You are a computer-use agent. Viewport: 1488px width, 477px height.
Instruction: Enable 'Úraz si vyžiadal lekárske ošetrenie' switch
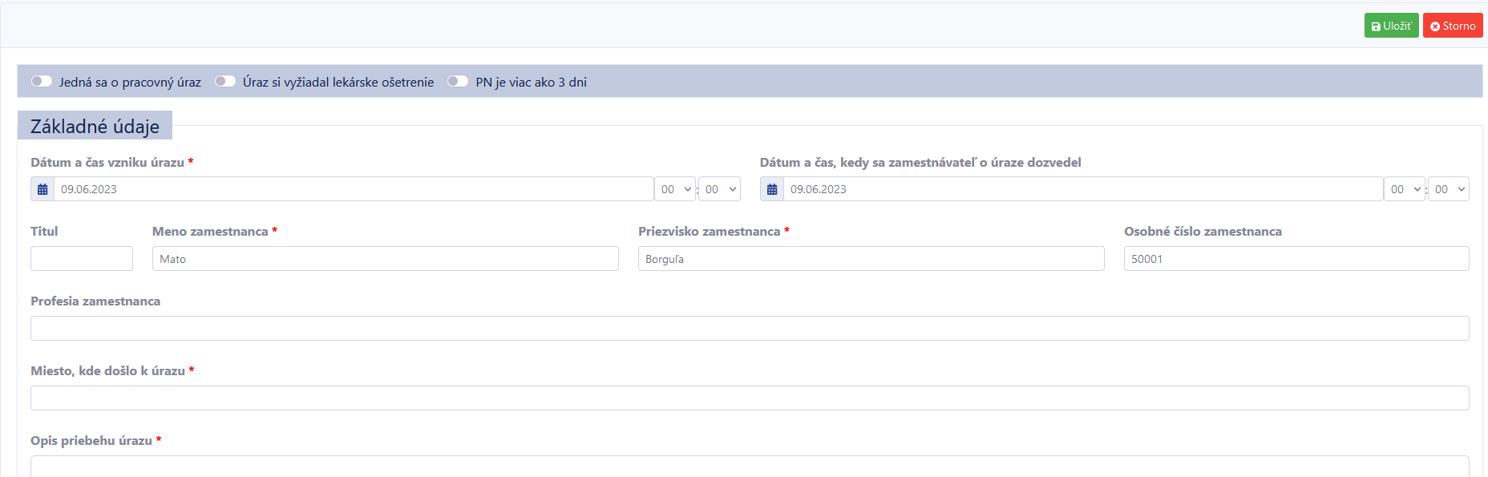click(225, 81)
